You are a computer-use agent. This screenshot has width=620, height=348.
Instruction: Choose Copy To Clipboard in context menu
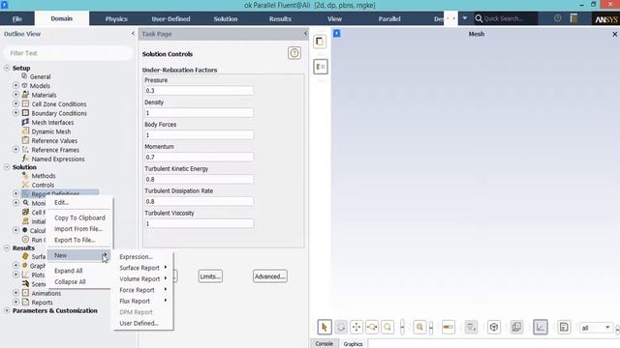click(x=79, y=217)
